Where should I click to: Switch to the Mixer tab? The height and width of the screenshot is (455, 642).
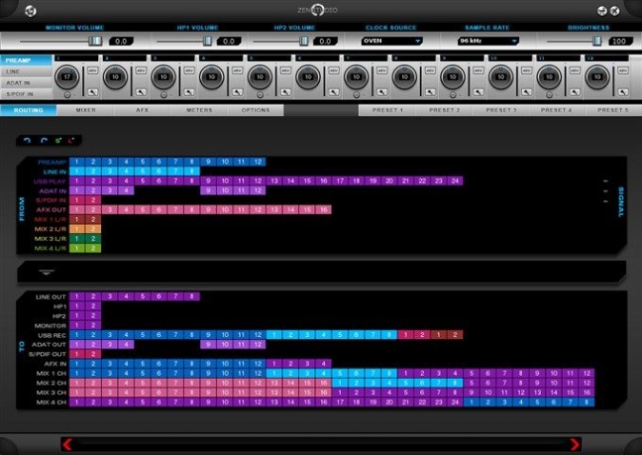tap(86, 110)
